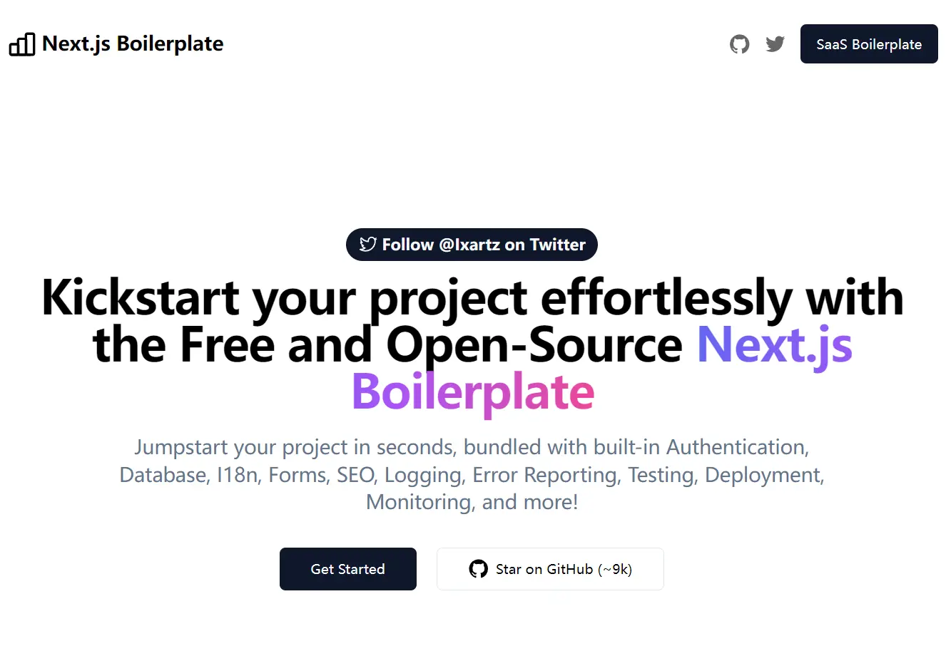Click the SaaS Boilerplate button
The width and height of the screenshot is (946, 661).
tap(869, 43)
